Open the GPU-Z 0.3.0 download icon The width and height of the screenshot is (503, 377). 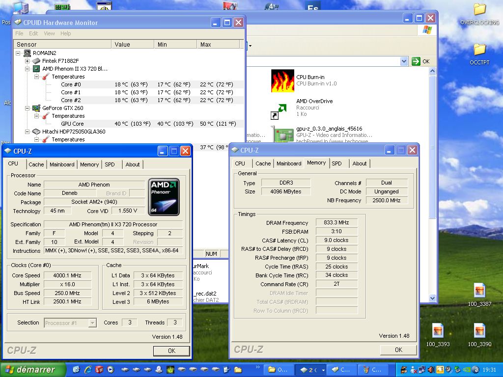pos(282,134)
